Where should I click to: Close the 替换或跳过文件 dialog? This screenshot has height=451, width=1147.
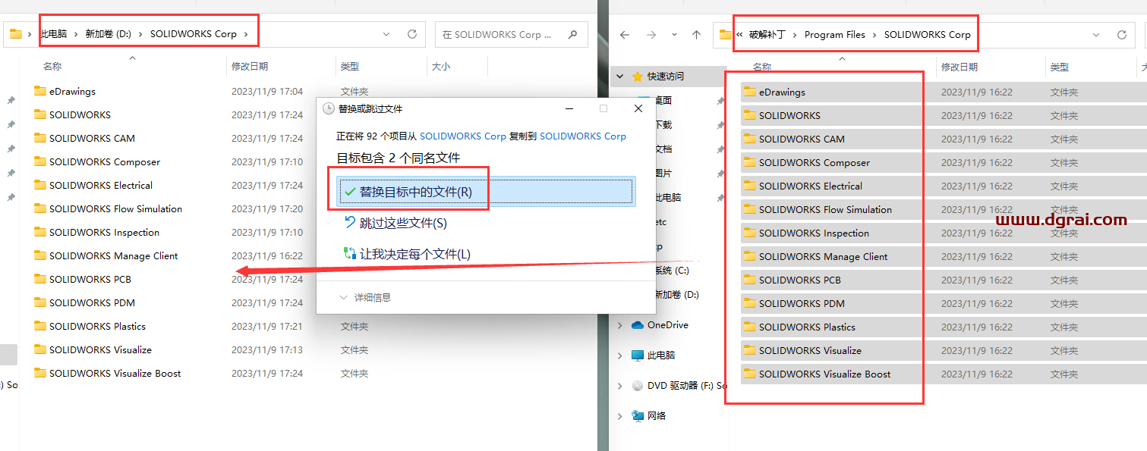(638, 108)
